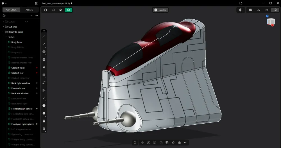The image size is (281, 148).
Task: Click the blue Z axis on gizmo
Action: pos(267,16)
